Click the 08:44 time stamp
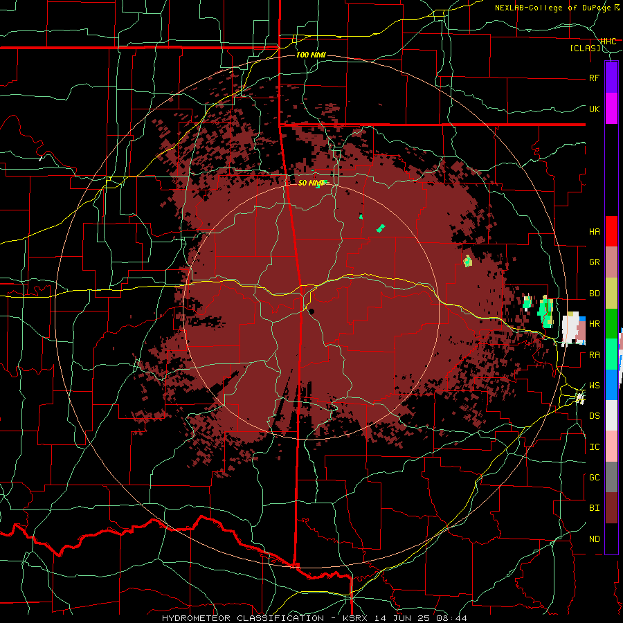The width and height of the screenshot is (623, 623). 451,618
